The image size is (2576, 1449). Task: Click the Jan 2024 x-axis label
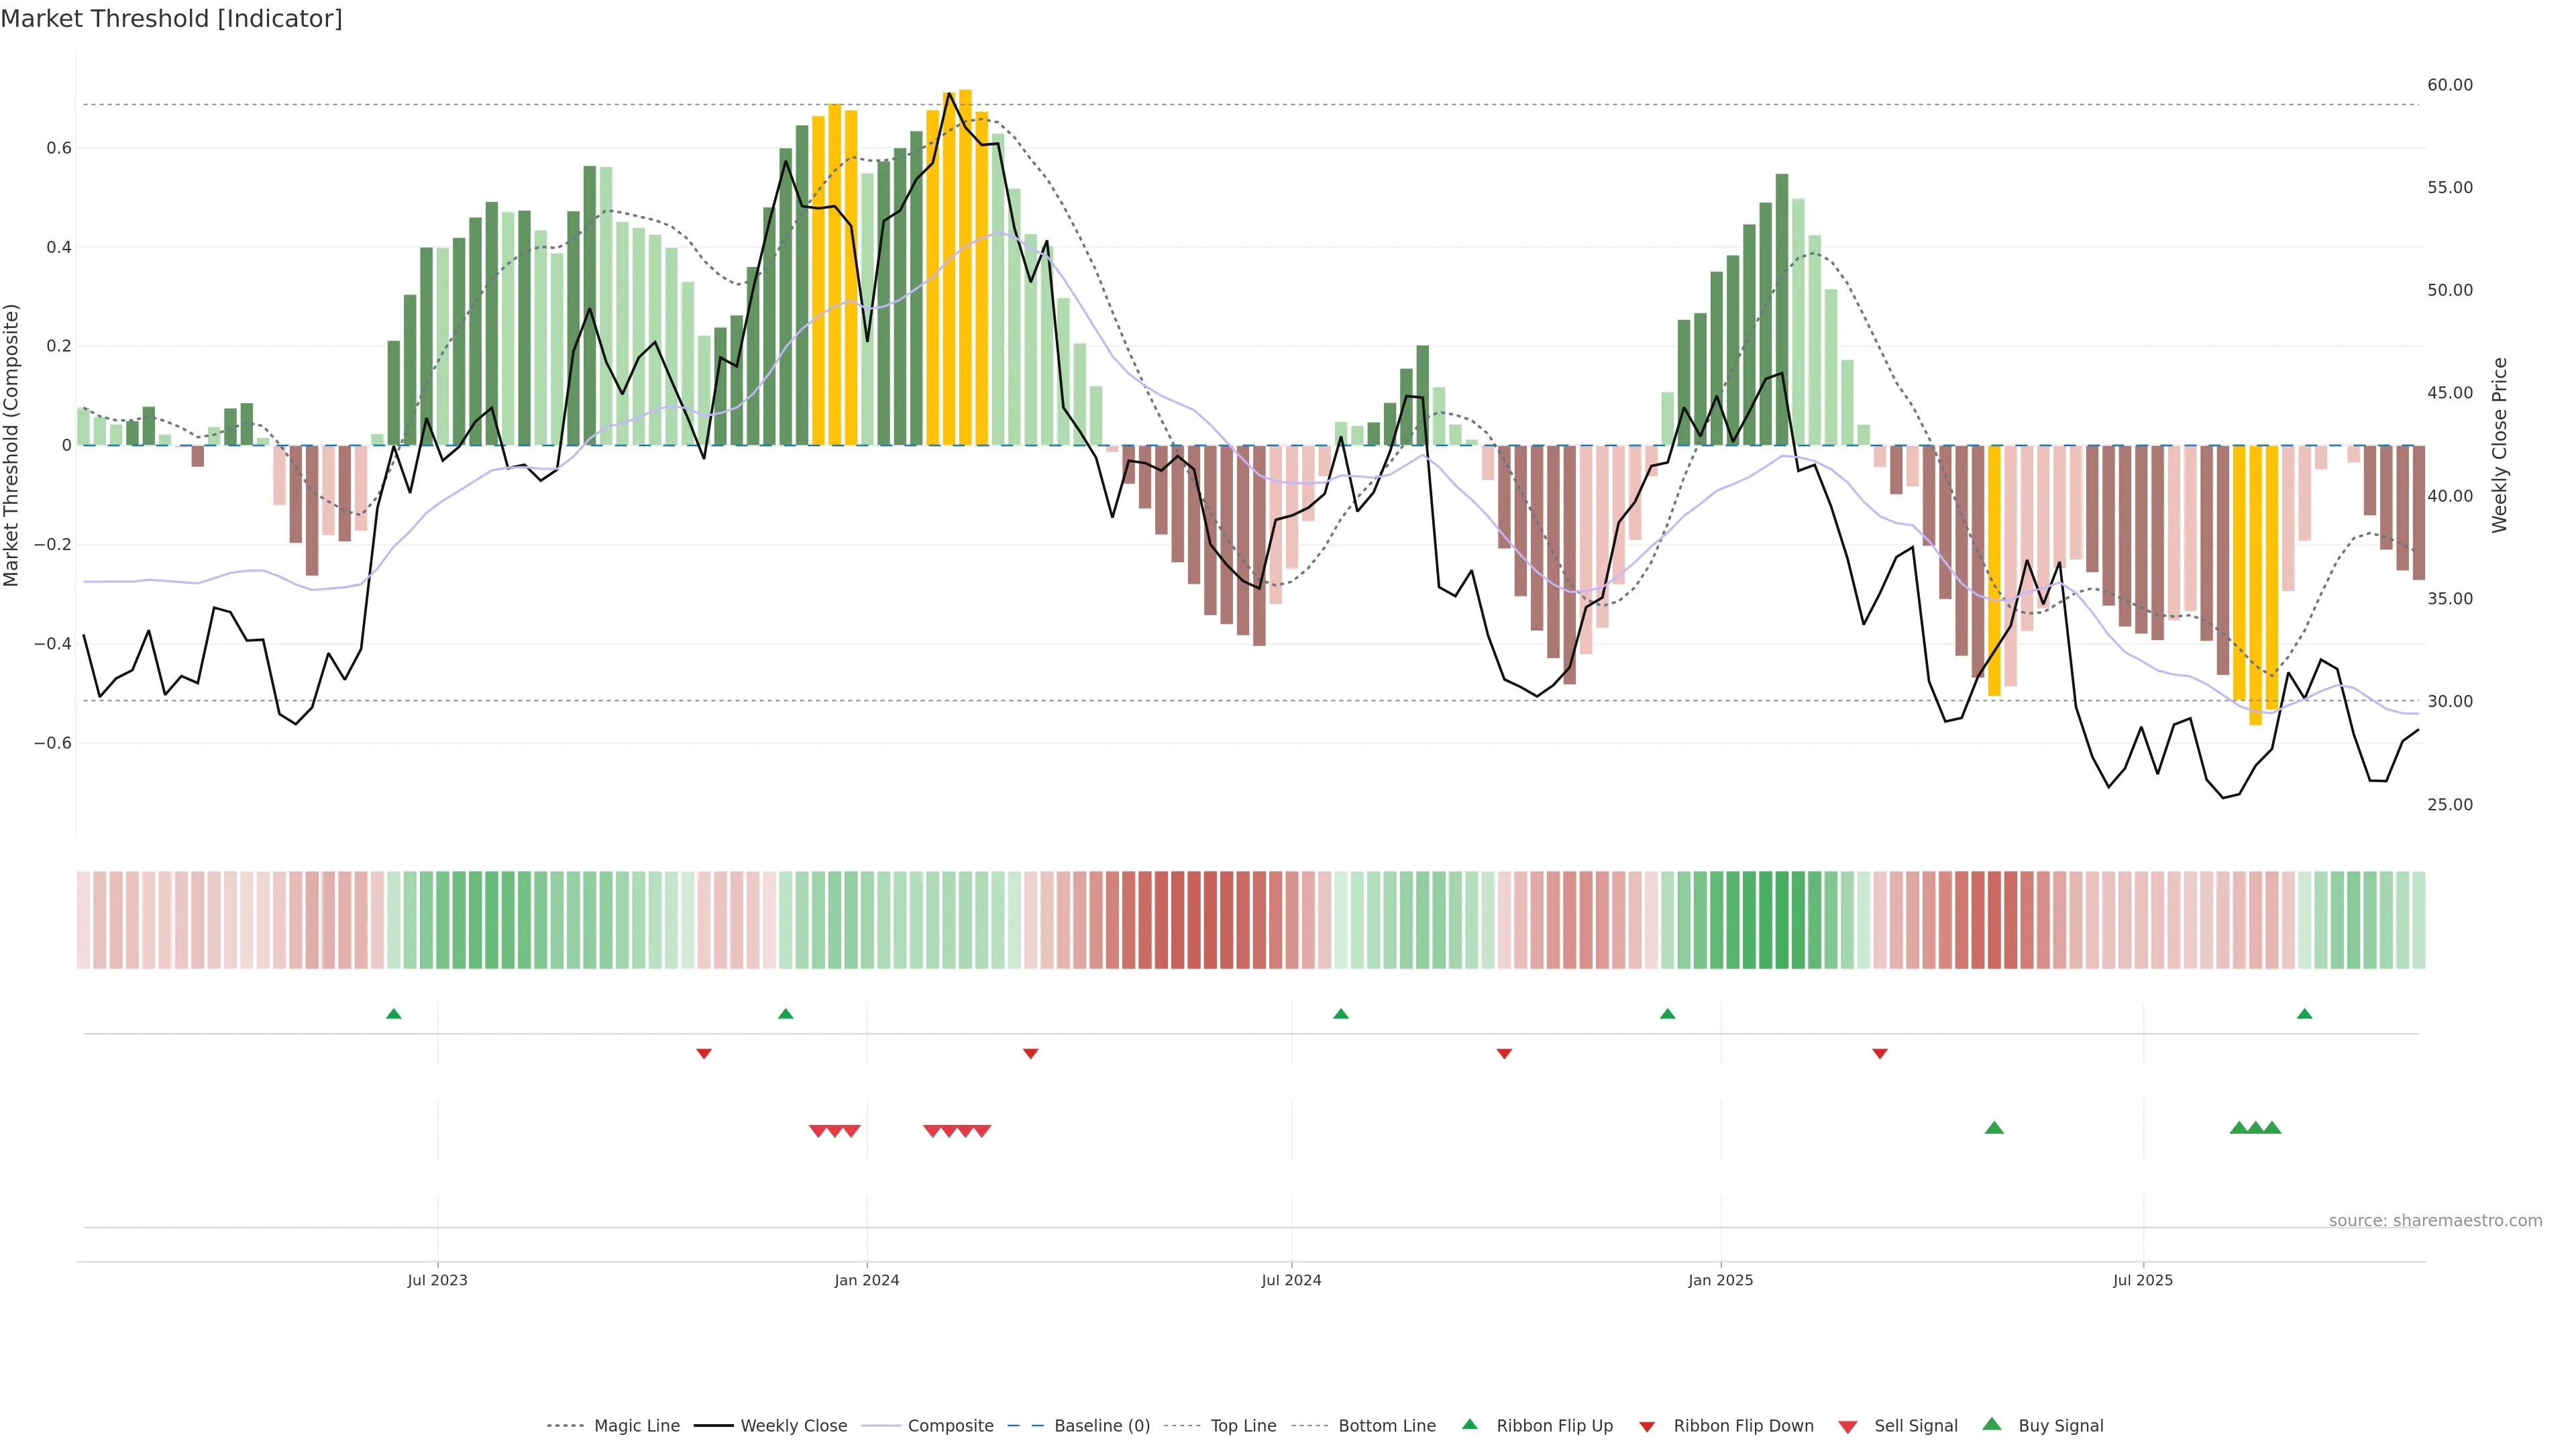point(867,1280)
